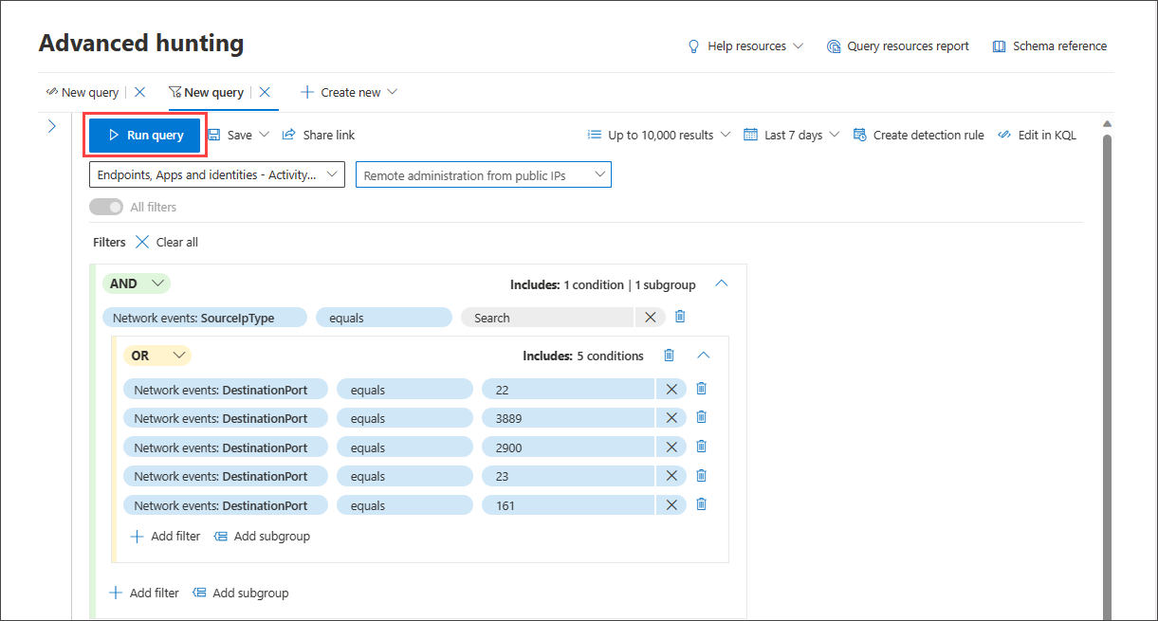Remove the DestinationPort 161 condition with X

tap(671, 504)
